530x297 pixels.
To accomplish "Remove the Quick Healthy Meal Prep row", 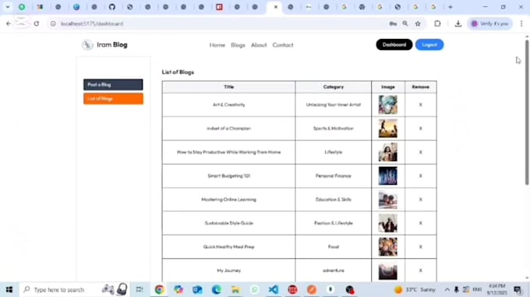I will [420, 246].
